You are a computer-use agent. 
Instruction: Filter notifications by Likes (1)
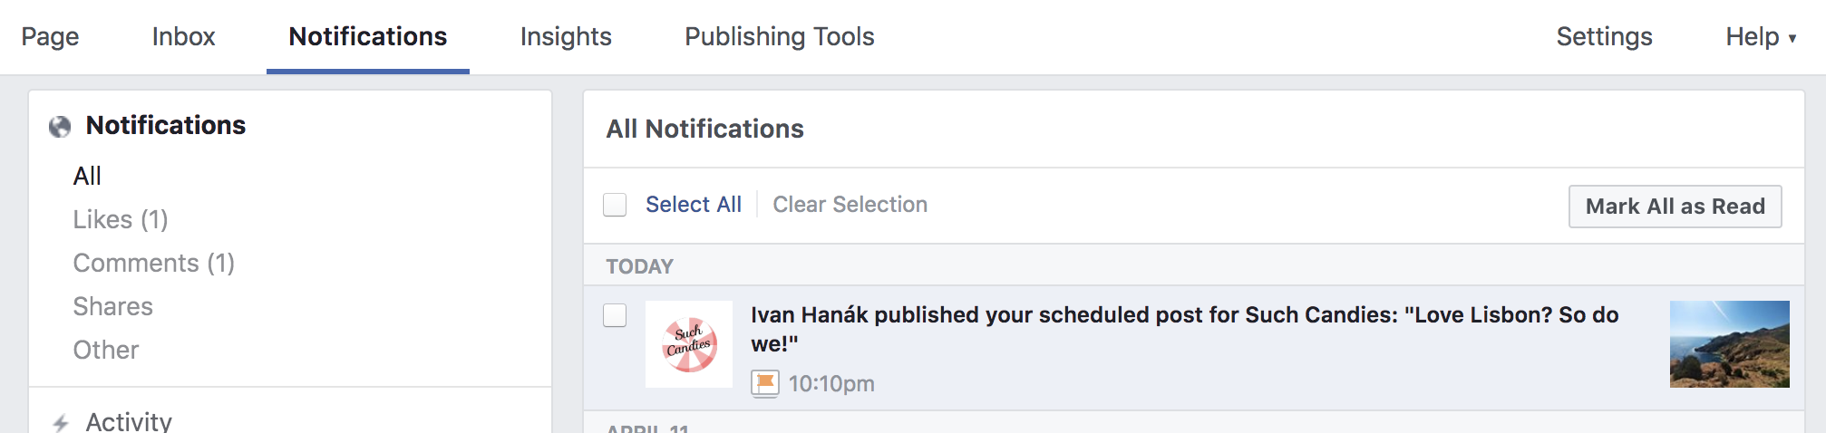121,219
